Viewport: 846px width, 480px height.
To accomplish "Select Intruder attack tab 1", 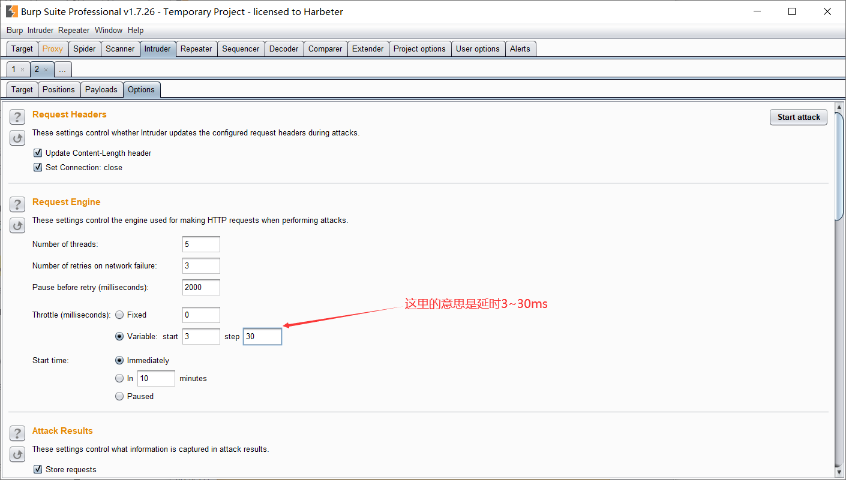I will coord(14,70).
